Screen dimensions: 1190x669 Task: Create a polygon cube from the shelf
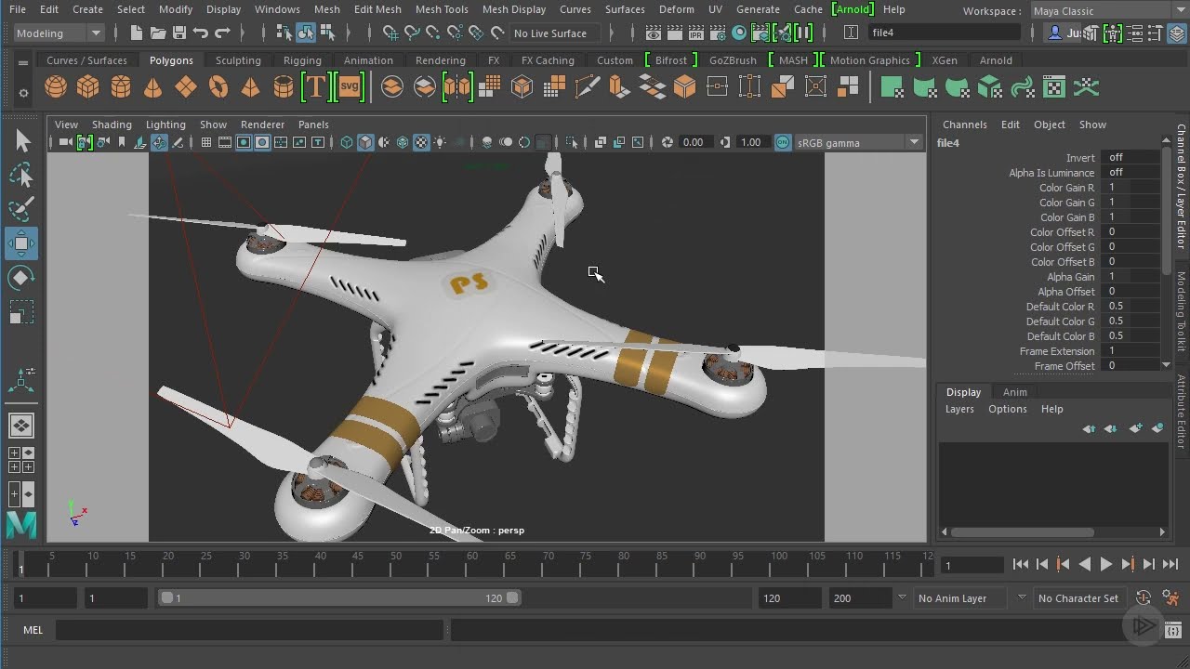coord(88,88)
